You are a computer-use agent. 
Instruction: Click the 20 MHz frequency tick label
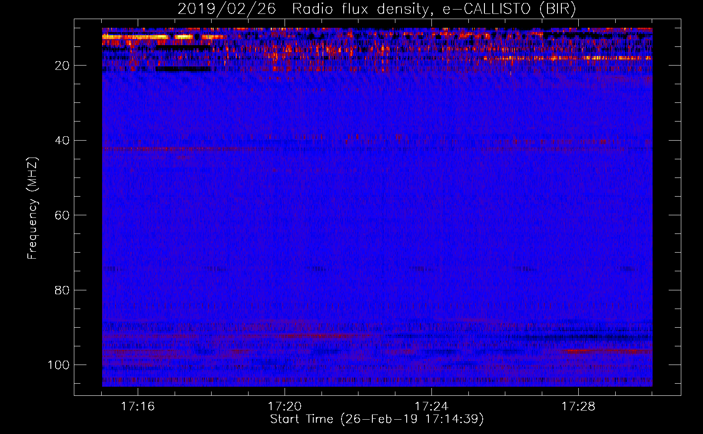[62, 66]
